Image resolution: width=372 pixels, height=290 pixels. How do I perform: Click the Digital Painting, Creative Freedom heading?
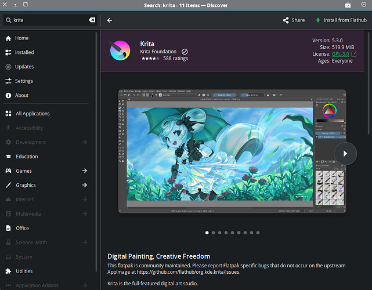coord(158,256)
